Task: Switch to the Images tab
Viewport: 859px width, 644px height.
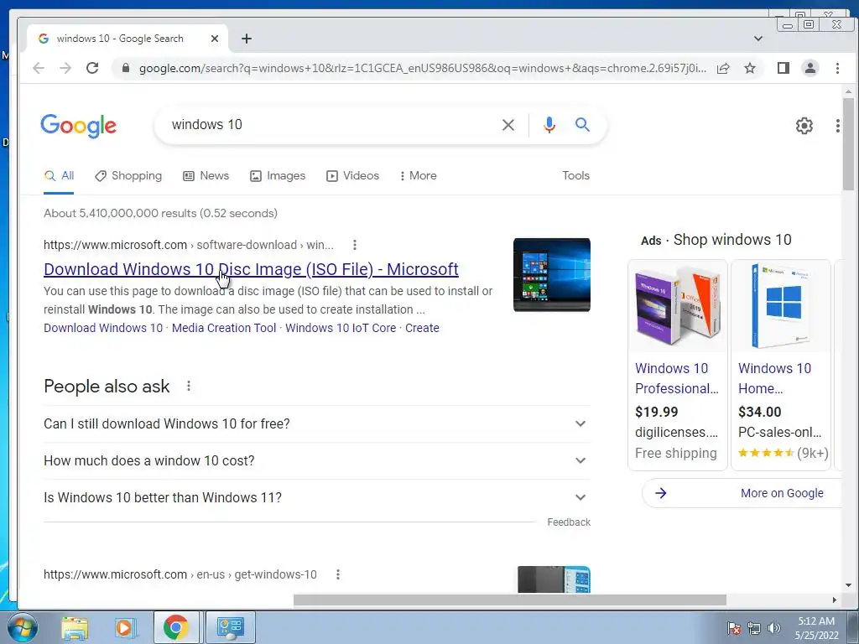Action: coord(278,176)
